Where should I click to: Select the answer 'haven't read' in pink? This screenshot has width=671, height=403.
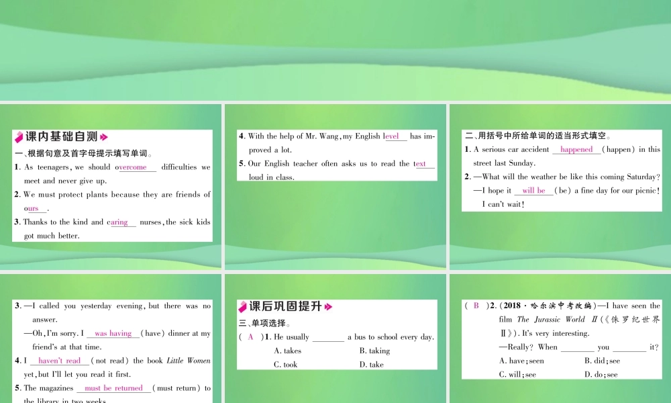[x=60, y=361]
